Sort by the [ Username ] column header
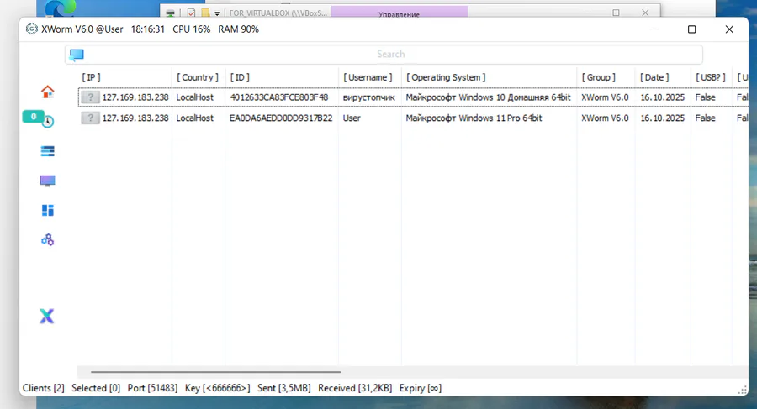 click(x=368, y=77)
